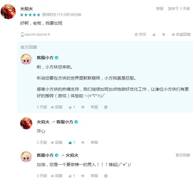Thumbs-down the official reply starting with 哟，小方块您来啦
Screen dimensions: 193x181
(83, 107)
